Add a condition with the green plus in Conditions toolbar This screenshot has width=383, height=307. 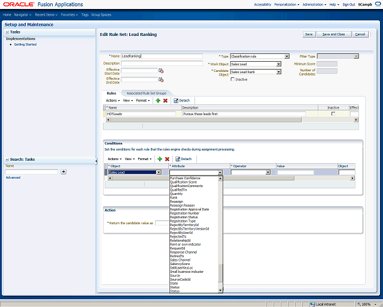160,159
